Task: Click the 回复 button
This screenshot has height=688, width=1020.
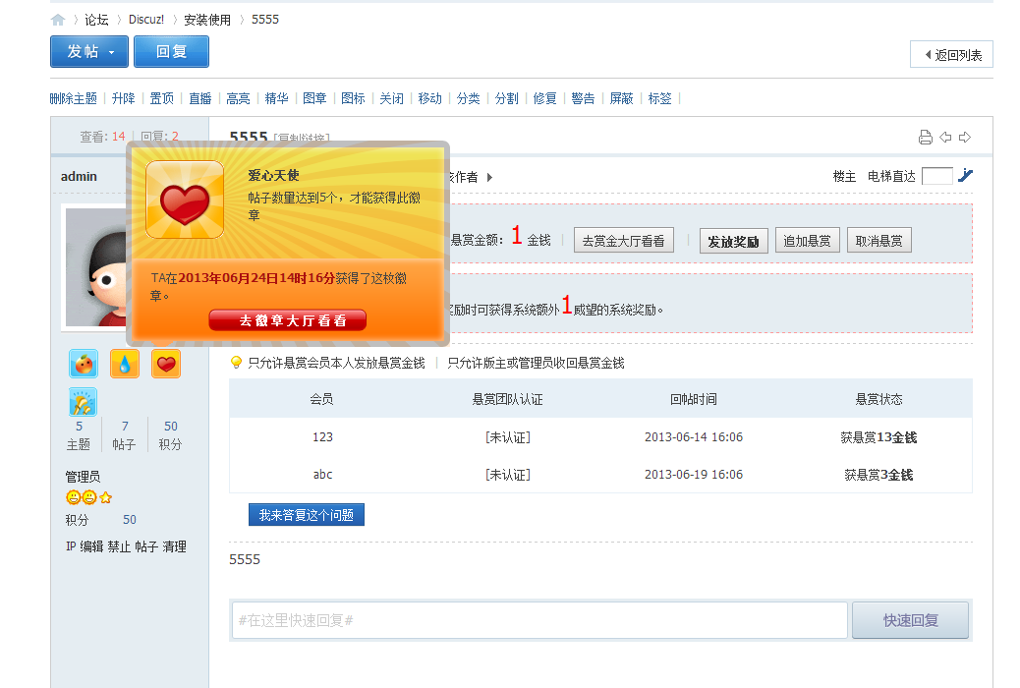Action: (171, 51)
